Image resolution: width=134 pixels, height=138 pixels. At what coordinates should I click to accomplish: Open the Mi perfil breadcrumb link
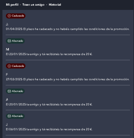coord(12,5)
